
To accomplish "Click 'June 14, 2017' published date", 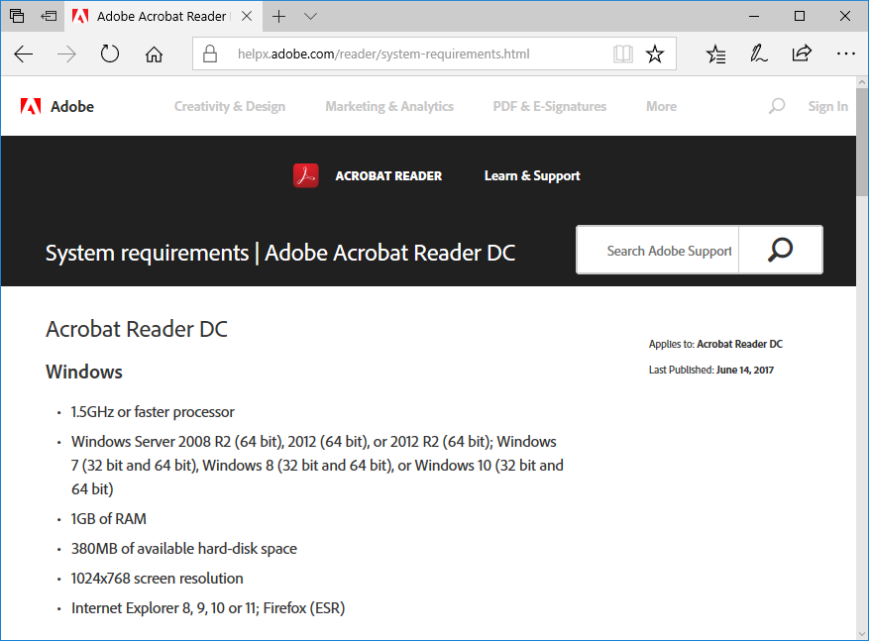I will (x=745, y=371).
